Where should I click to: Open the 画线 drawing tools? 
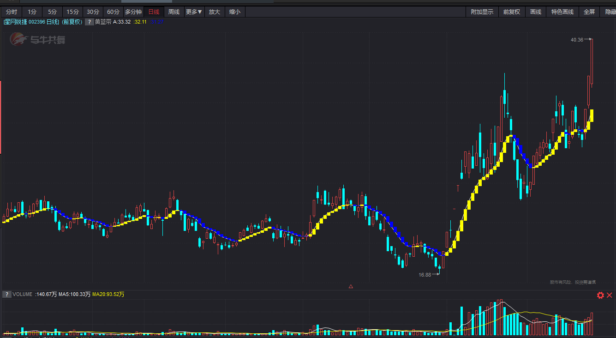click(536, 12)
